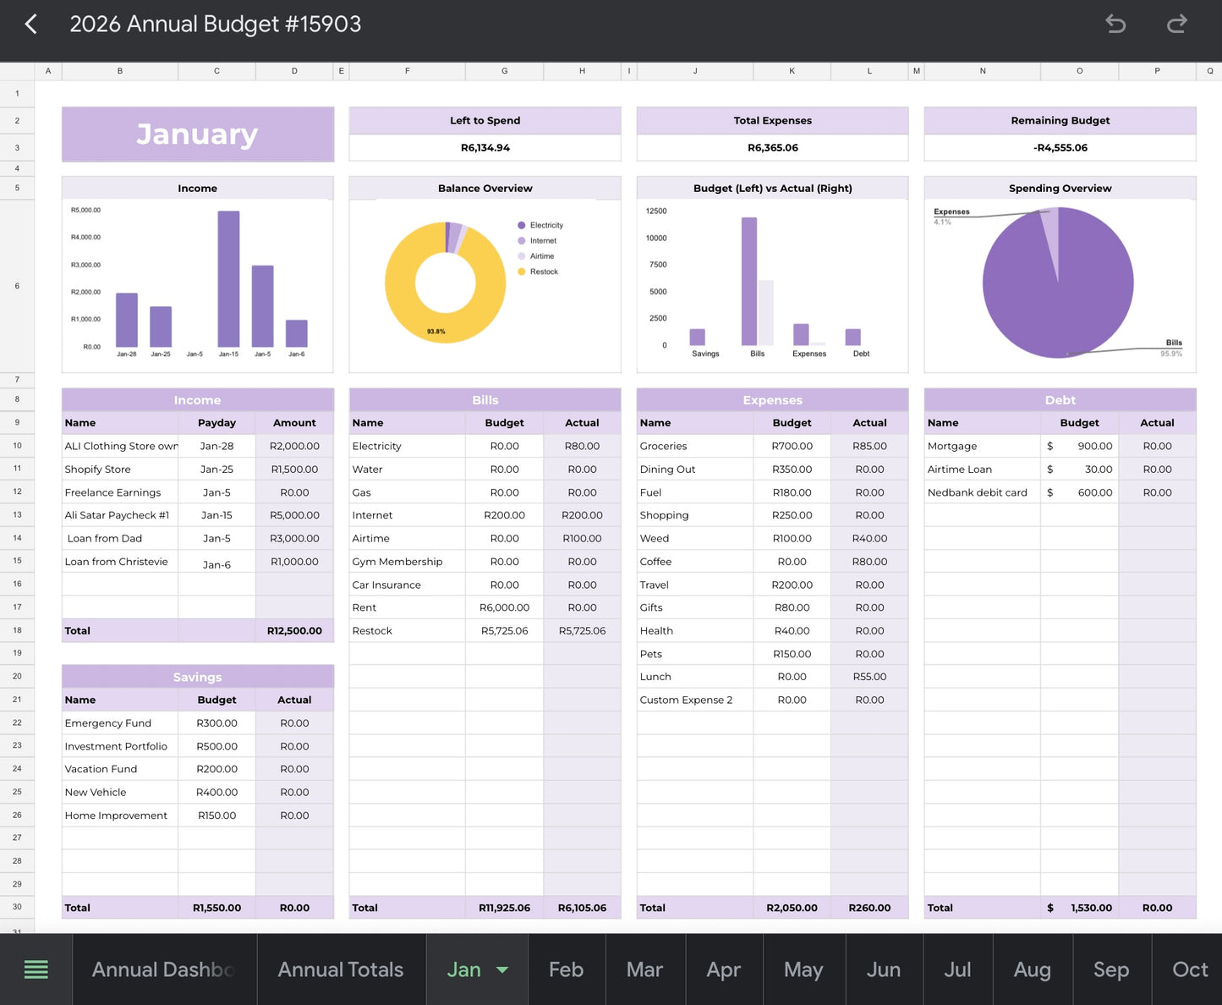Redo the last undone action

click(1176, 24)
